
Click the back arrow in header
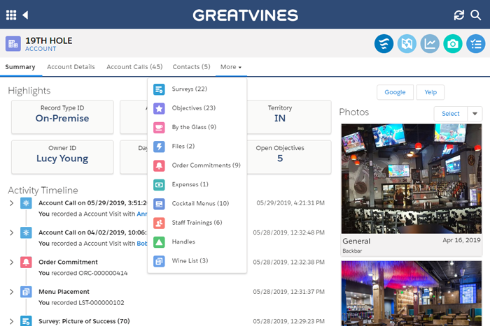[26, 15]
